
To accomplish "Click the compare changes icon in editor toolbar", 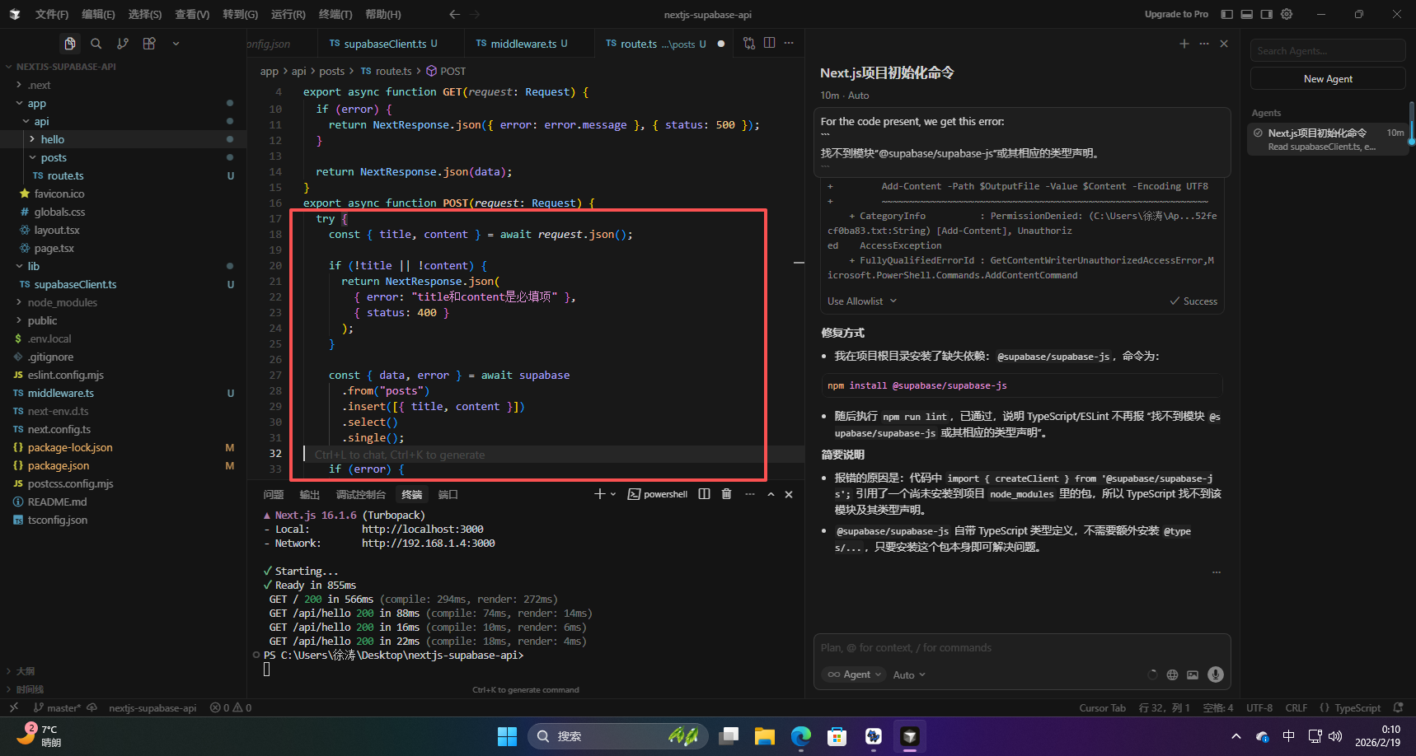I will tap(749, 44).
